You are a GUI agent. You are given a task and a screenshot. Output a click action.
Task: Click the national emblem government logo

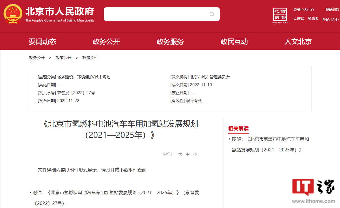tap(12, 14)
